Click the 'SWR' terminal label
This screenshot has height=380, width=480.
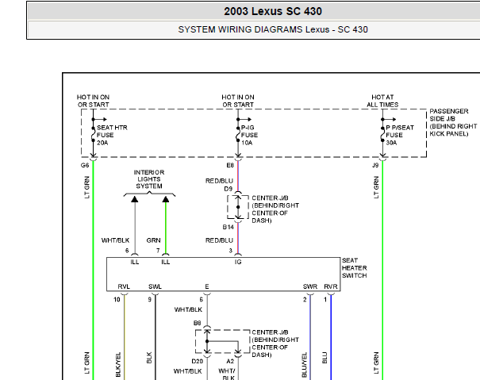click(x=309, y=286)
